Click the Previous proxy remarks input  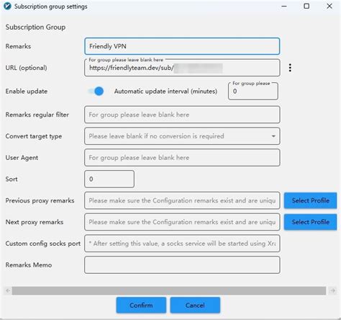pyautogui.click(x=182, y=200)
